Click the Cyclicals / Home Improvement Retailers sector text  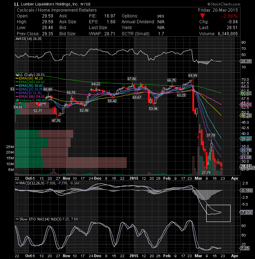[x=57, y=10]
